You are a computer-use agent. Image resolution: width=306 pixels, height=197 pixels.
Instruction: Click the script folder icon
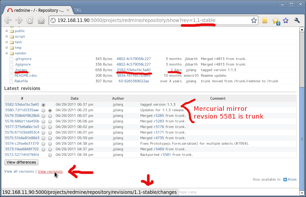pos(12,37)
